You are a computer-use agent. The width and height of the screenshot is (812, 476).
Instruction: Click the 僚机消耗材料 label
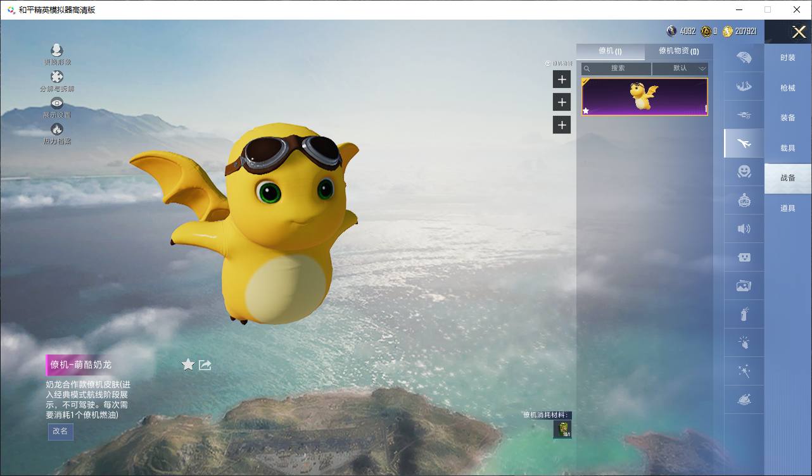(547, 415)
